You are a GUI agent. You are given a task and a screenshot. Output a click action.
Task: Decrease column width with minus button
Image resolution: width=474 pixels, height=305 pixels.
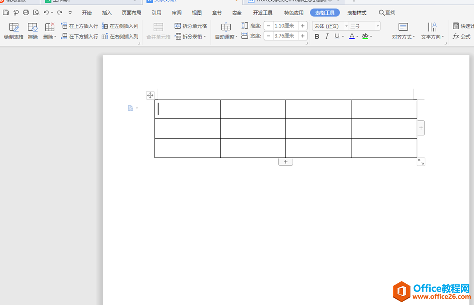click(x=268, y=36)
